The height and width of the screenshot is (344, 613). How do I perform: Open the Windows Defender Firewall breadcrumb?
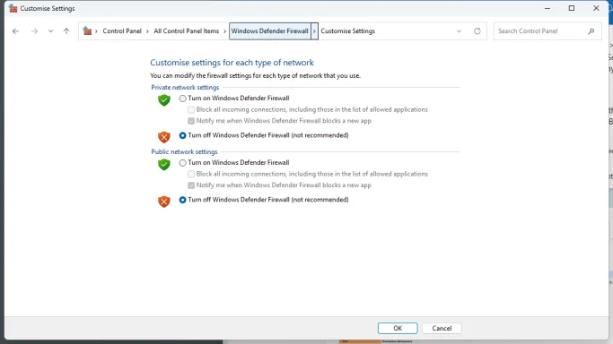270,30
